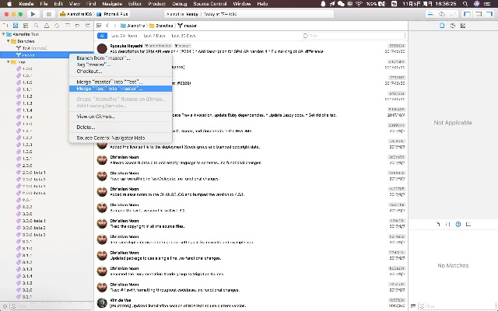Go back using the jump bar left arrow
The image size is (498, 311).
(x=107, y=26)
